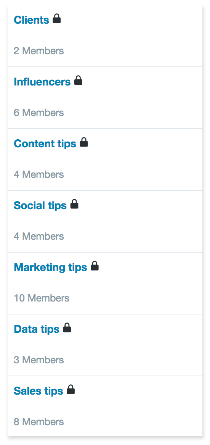The width and height of the screenshot is (210, 445).
Task: Click the padlock icon by Sales tips
Action: point(71,390)
